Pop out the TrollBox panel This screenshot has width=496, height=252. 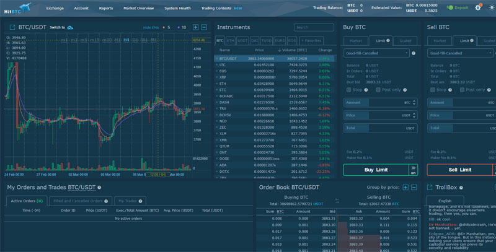pyautogui.click(x=430, y=188)
